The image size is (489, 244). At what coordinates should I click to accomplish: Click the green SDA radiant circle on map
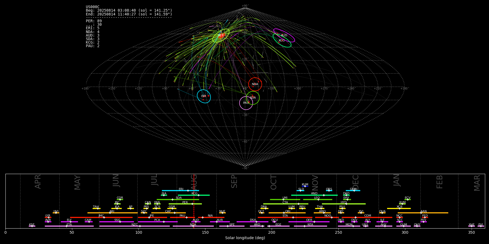[x=253, y=98]
